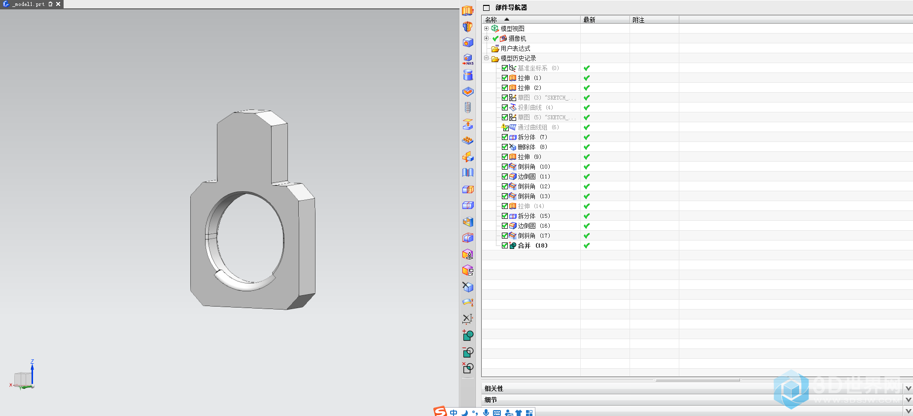This screenshot has width=913, height=416.
Task: Toggle checkbox for 倒斜角 (10)
Action: click(x=505, y=167)
